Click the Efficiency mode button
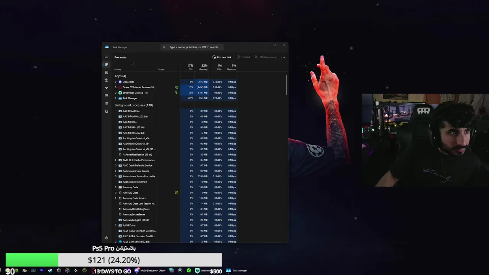 [x=266, y=57]
